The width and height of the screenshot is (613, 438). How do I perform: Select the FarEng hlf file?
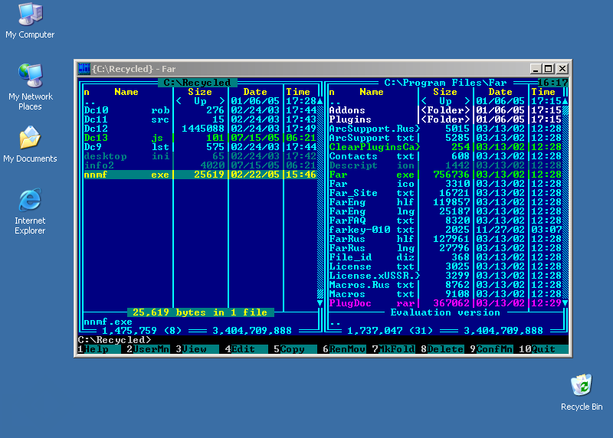445,202
